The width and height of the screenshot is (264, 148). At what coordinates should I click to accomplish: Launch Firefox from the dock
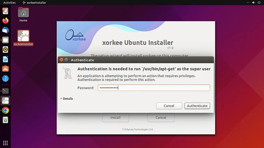click(x=5, y=21)
